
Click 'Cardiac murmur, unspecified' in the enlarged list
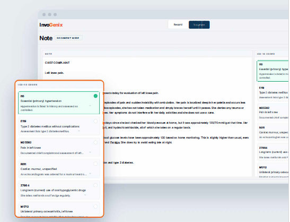point(39,169)
